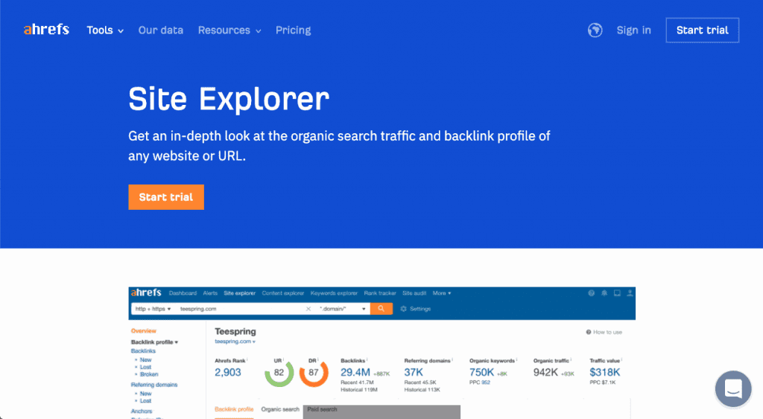Click the monitor icon in demo header
Image resolution: width=763 pixels, height=419 pixels.
tap(617, 293)
